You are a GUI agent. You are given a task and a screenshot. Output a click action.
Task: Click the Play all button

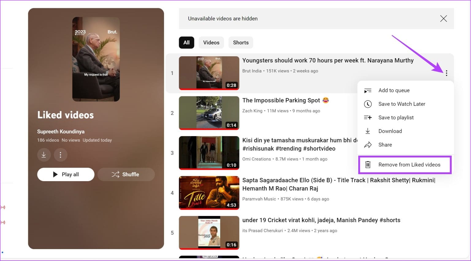pyautogui.click(x=66, y=174)
